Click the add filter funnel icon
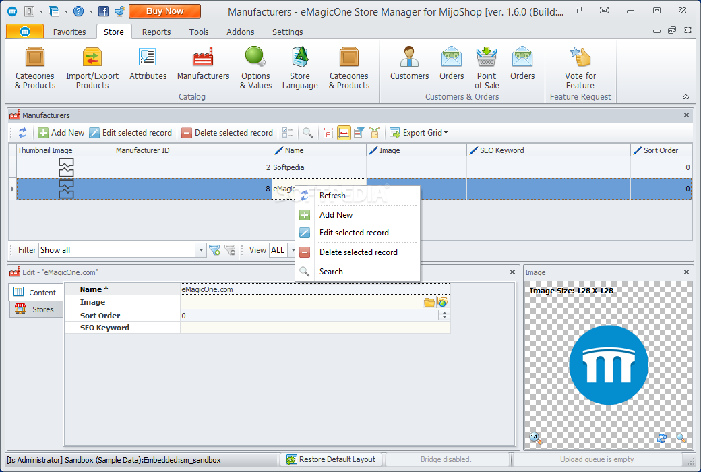This screenshot has width=701, height=472. tap(214, 250)
